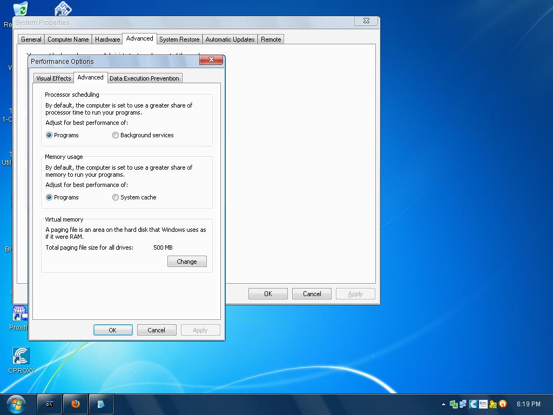
Task: Select the Recycle Bin desktop icon
Action: [x=20, y=10]
